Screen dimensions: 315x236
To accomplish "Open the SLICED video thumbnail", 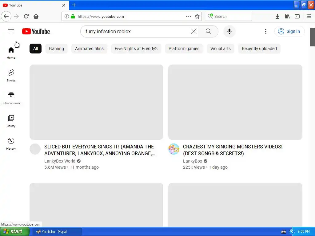I will [96, 102].
